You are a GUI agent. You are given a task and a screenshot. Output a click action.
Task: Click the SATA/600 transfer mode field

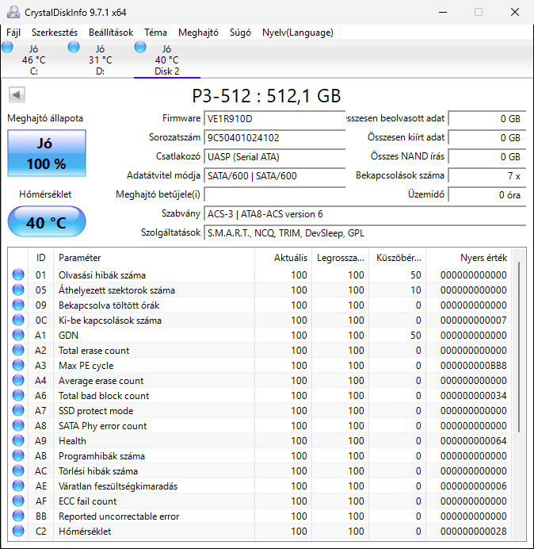coord(274,176)
